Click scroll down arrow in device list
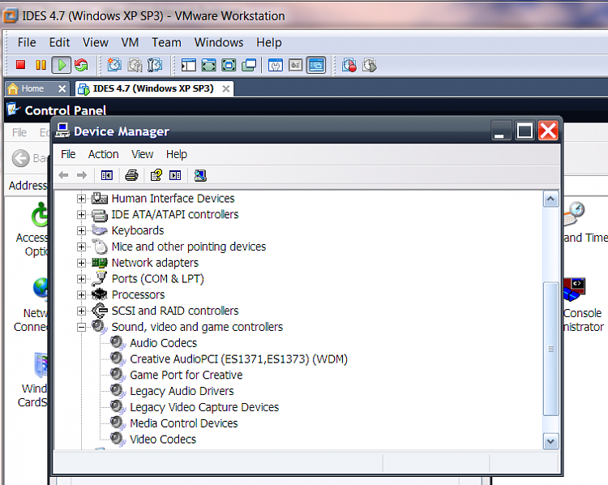608x485 pixels. tap(550, 441)
